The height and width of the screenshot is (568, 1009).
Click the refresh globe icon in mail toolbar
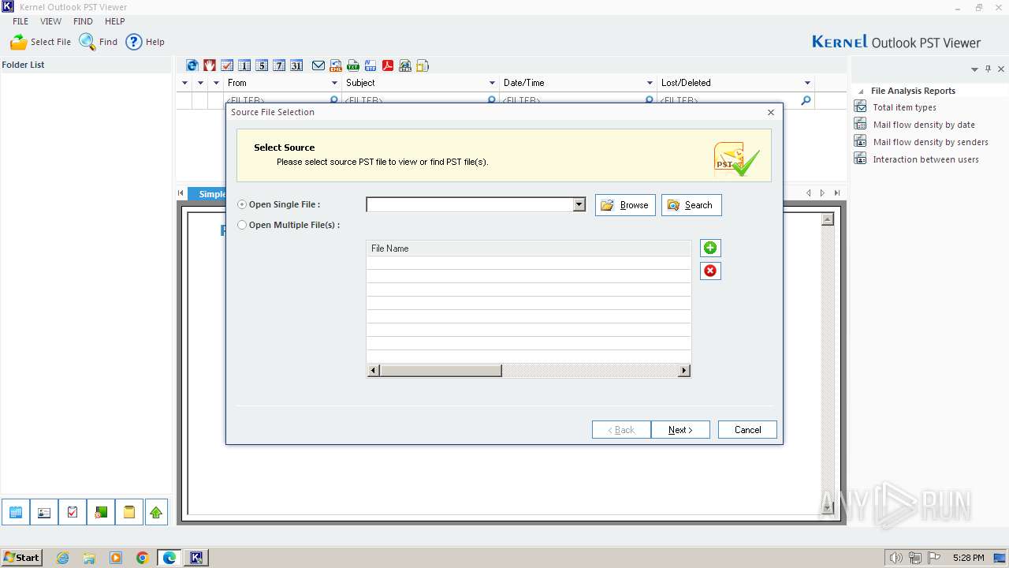tap(192, 65)
